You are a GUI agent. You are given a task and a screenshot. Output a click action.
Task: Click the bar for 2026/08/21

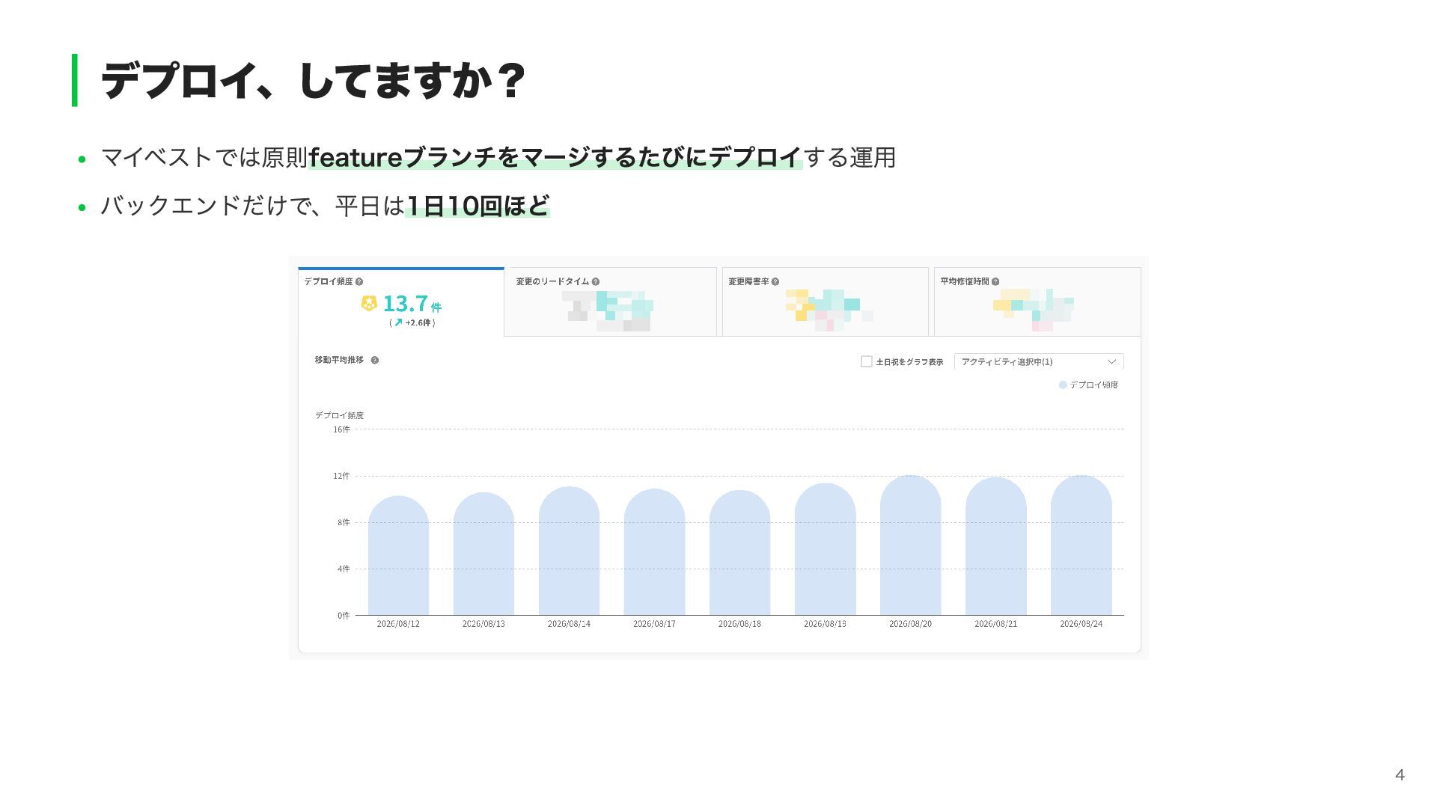(995, 546)
